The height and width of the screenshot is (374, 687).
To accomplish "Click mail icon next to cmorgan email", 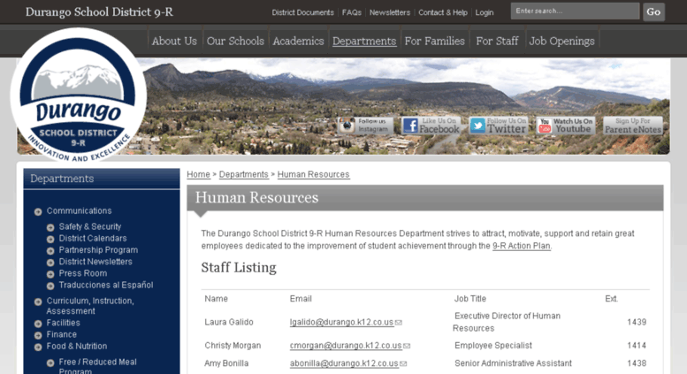I will pyautogui.click(x=407, y=346).
